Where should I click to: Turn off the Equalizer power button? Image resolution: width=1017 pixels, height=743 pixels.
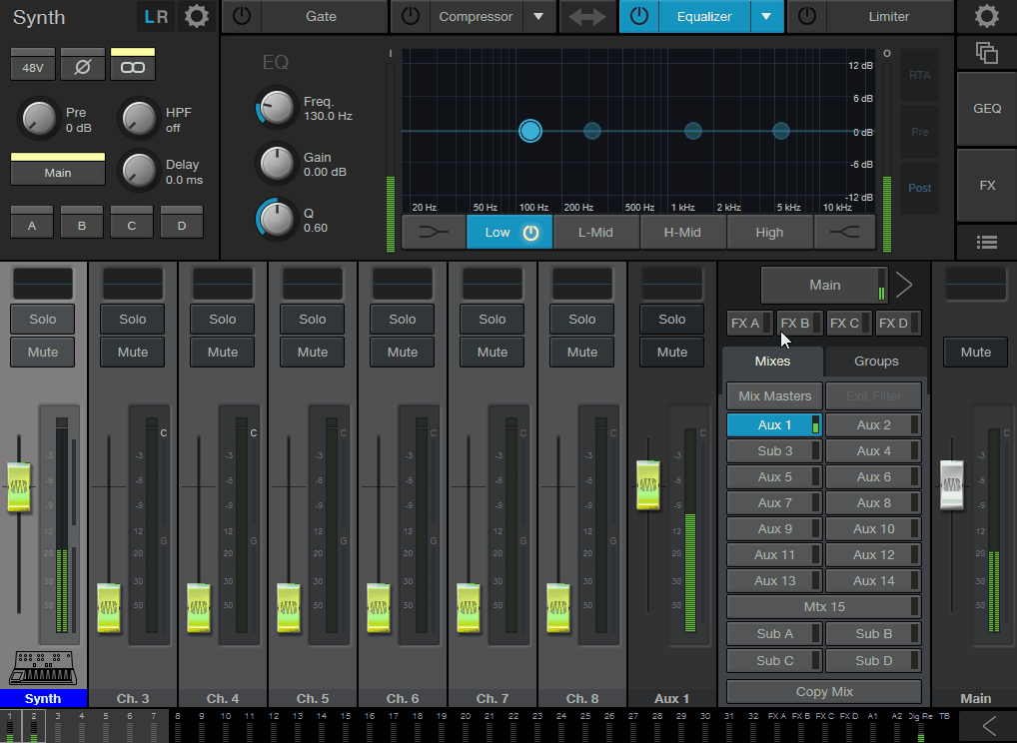639,17
